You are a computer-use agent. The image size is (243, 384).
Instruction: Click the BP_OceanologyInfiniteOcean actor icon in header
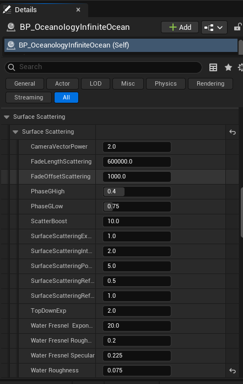11,27
